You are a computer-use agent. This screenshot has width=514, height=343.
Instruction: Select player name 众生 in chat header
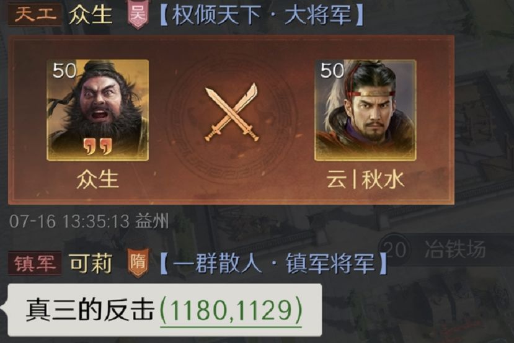pyautogui.click(x=91, y=15)
